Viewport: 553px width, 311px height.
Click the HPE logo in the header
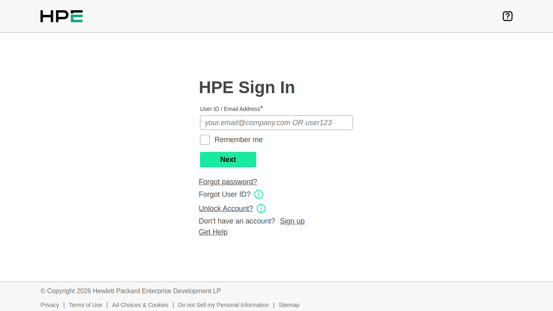tap(62, 16)
